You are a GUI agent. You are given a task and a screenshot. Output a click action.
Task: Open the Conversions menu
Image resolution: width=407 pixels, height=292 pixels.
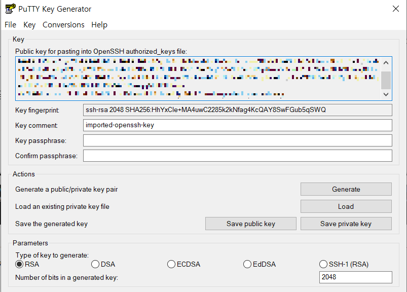click(63, 25)
